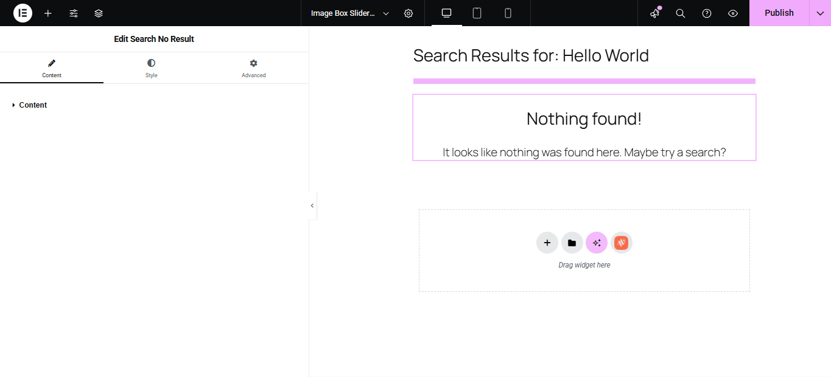The width and height of the screenshot is (831, 377).
Task: Click the Drag widget here text
Action: click(x=584, y=265)
